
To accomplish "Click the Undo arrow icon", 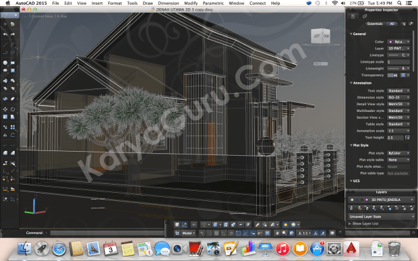I will [x=5, y=34].
